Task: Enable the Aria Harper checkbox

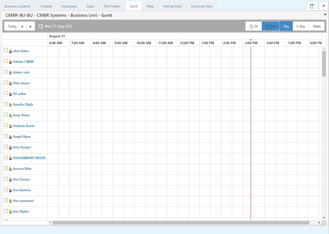Action: point(6,147)
